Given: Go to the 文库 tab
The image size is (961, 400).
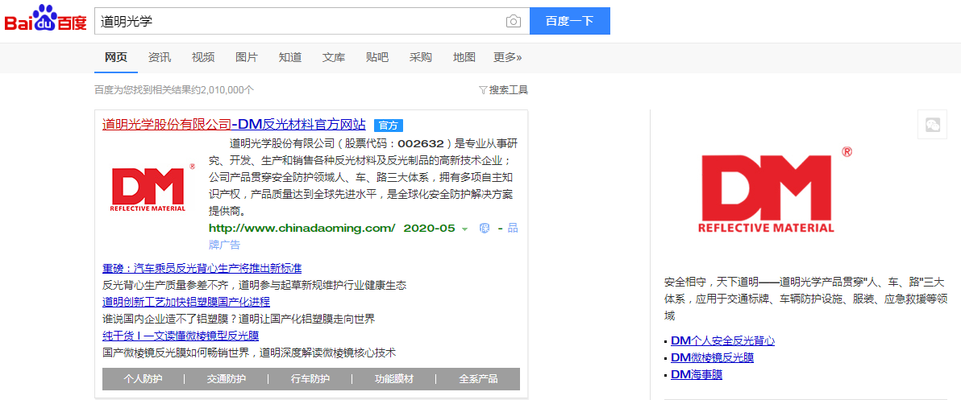Looking at the screenshot, I should pyautogui.click(x=334, y=57).
